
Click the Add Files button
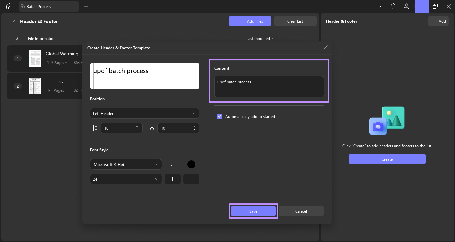[250, 21]
